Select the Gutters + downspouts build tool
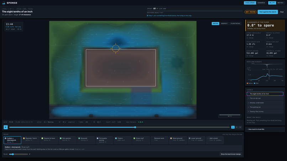This screenshot has height=161, width=287. 12,140
